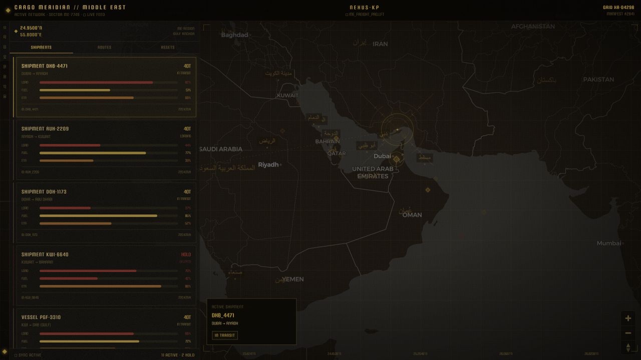Screen dimensions: 641x360
Task: Click the DXB-4471 Load progress bar
Action: point(109,82)
